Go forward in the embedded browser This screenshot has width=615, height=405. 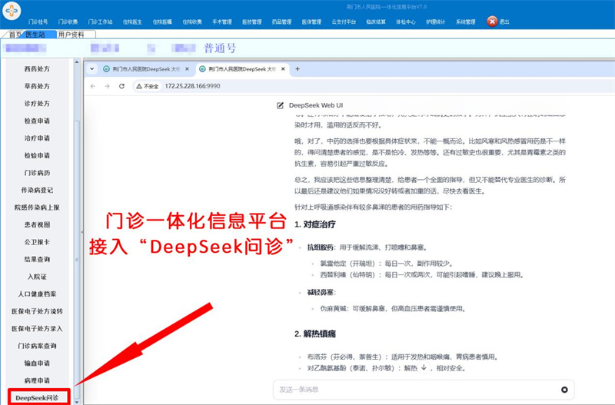(107, 86)
